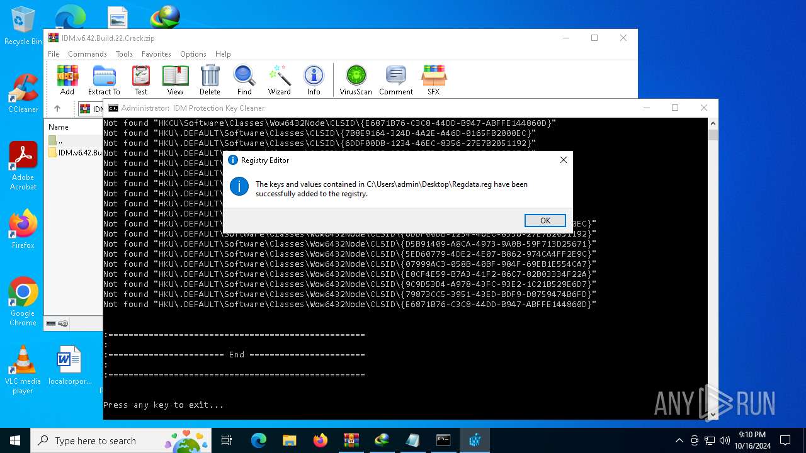
Task: Close the Registry Editor dialog
Action: (x=564, y=160)
